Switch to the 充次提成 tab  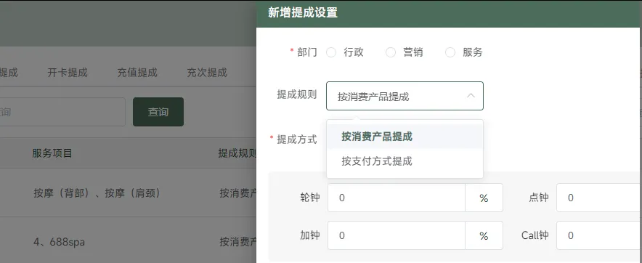(207, 73)
